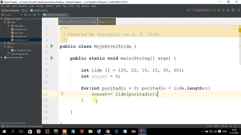Toggle fold marker at line 3

pos(58,40)
